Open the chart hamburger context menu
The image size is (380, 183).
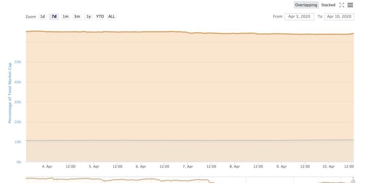(350, 5)
